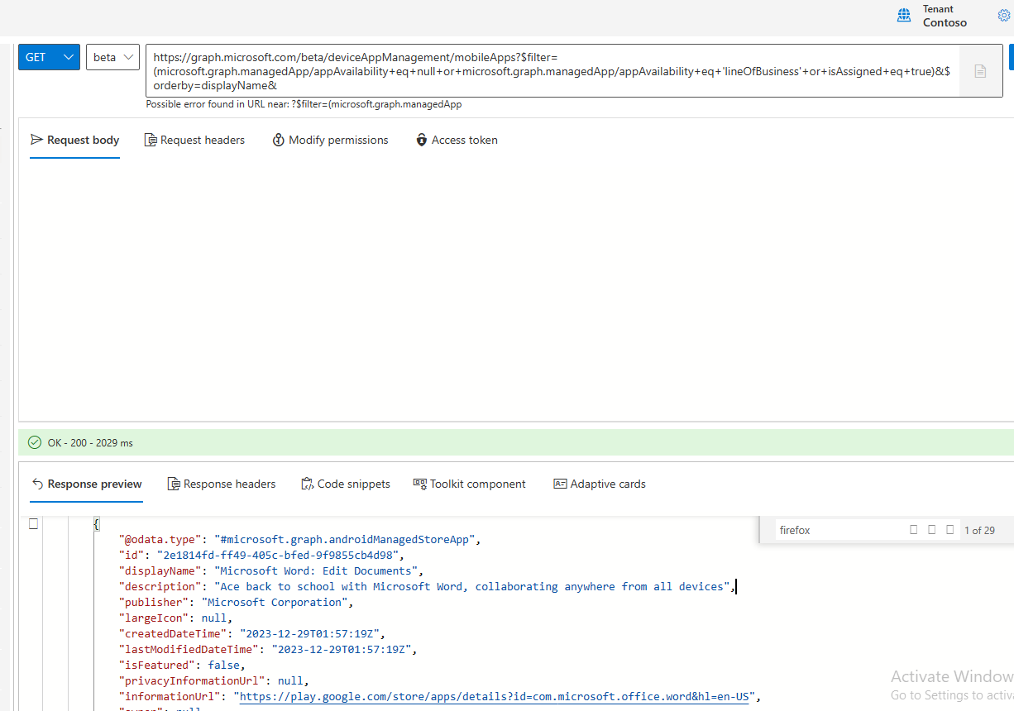Click the description Ace back to school line

pyautogui.click(x=427, y=586)
